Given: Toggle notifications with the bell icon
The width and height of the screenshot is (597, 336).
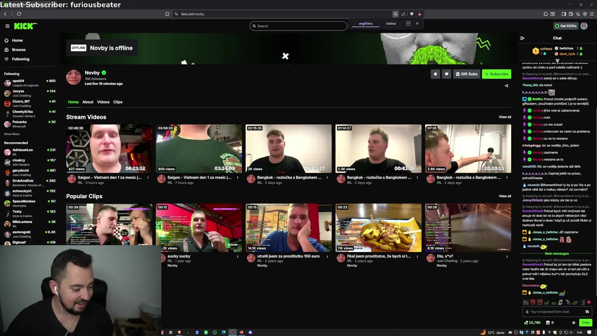Looking at the screenshot, I should coord(435,74).
